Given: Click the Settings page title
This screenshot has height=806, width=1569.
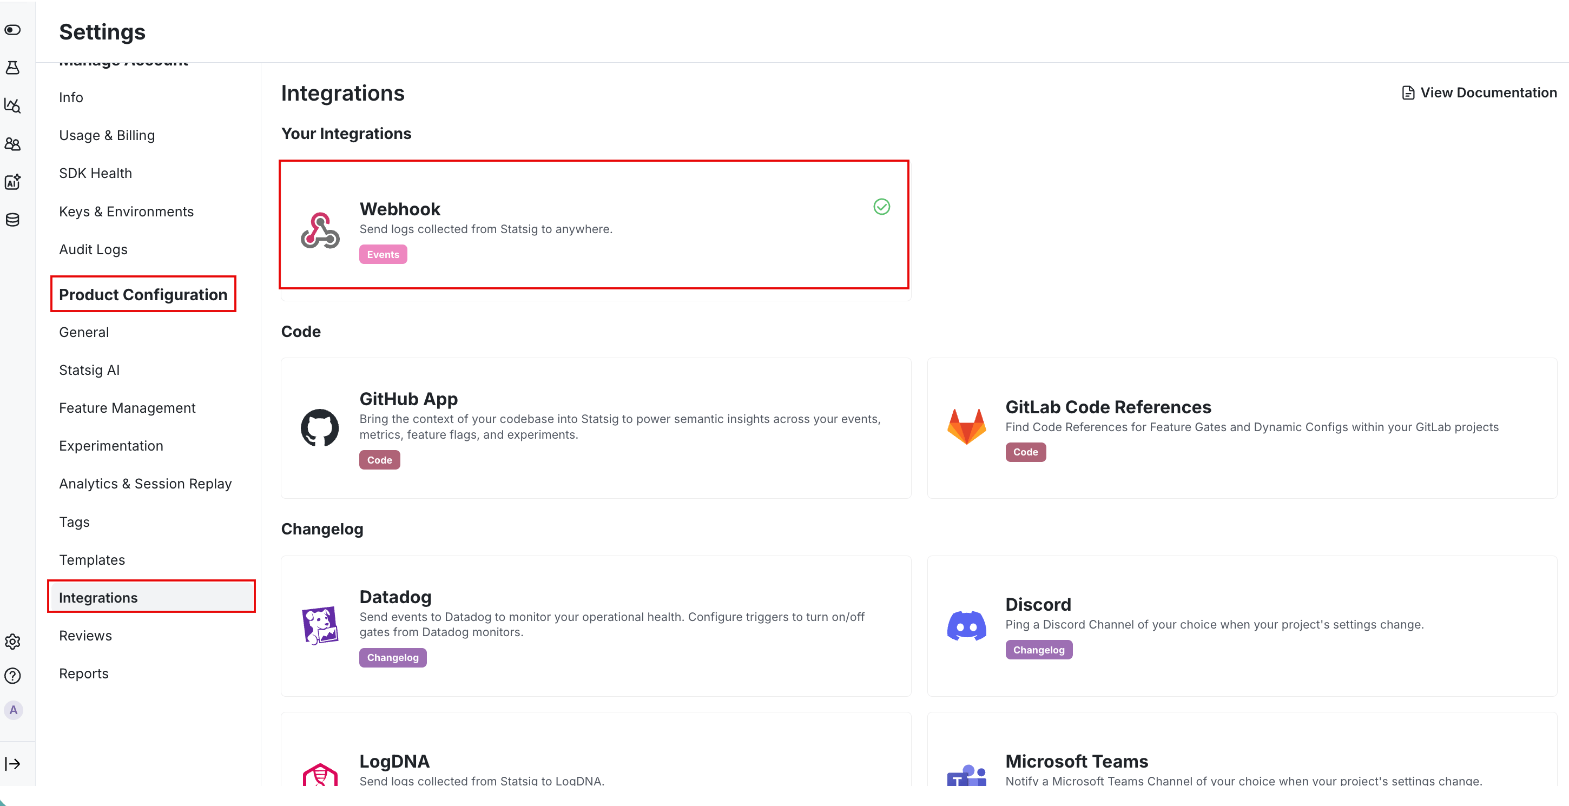Looking at the screenshot, I should pyautogui.click(x=102, y=32).
